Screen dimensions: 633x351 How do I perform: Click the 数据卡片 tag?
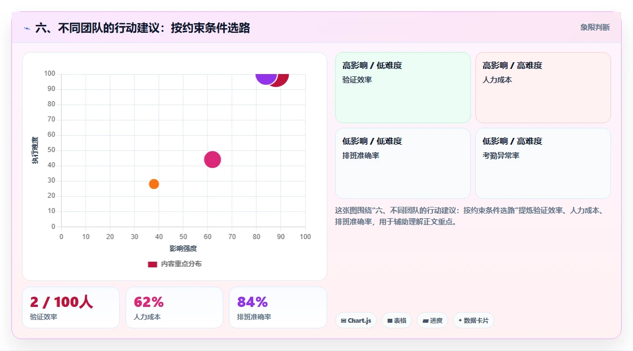click(x=473, y=320)
